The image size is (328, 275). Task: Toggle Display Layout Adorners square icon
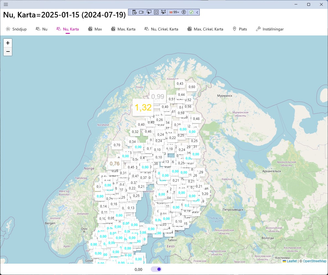tap(156, 12)
